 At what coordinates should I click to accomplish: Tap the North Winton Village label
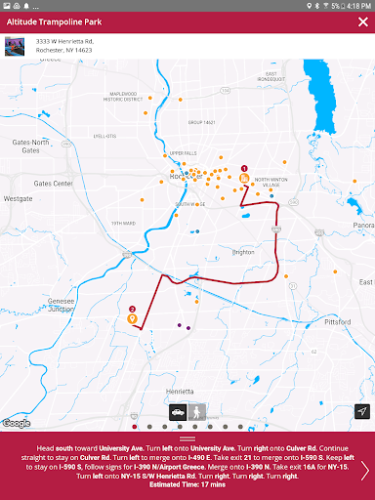(271, 183)
